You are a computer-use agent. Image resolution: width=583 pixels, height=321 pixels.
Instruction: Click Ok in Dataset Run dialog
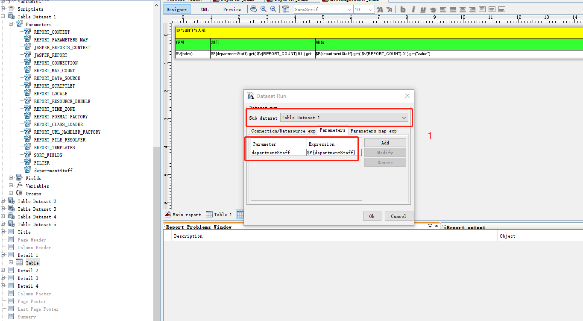tap(372, 216)
